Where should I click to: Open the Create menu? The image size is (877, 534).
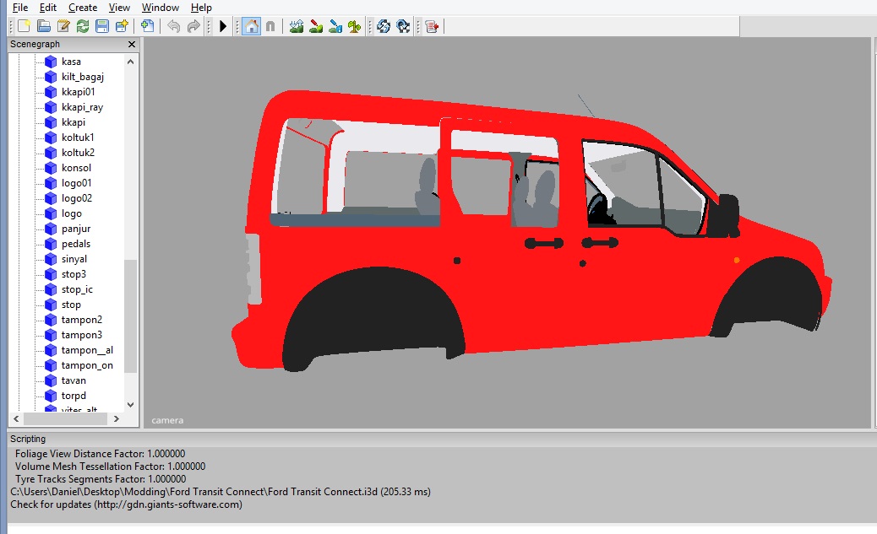click(83, 8)
